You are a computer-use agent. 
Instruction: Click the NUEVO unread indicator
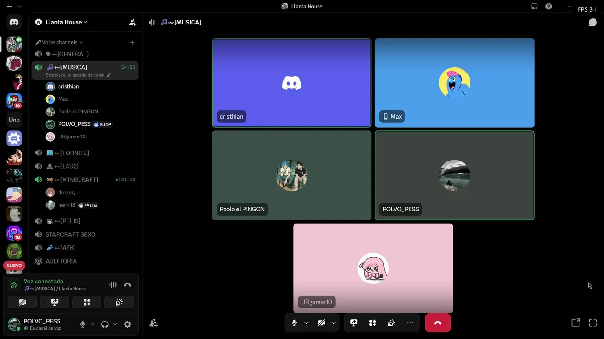14,266
